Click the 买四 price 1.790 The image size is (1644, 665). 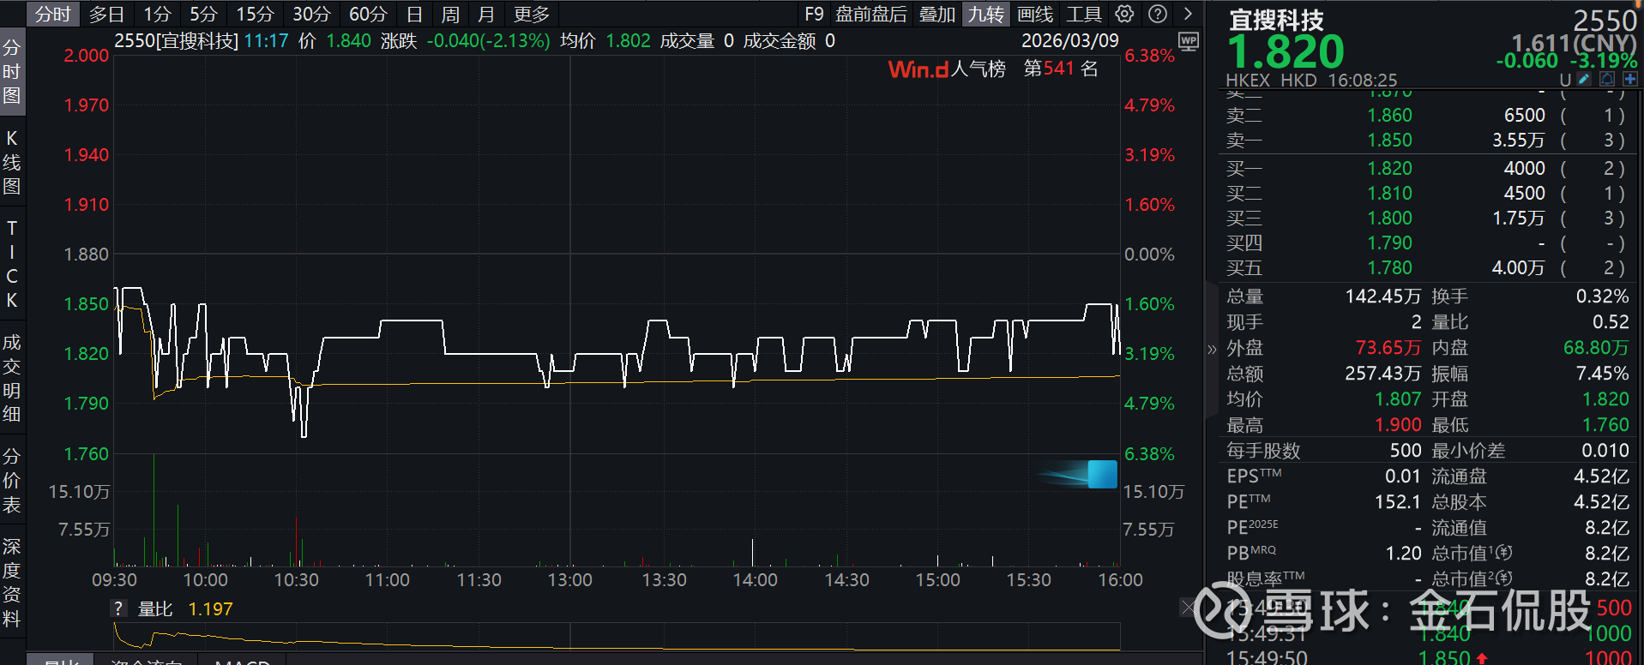[1389, 243]
